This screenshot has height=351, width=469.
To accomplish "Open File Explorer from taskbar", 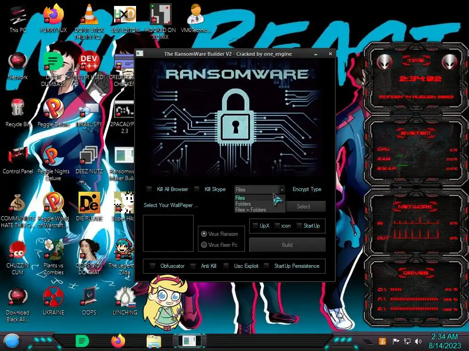I will [154, 341].
